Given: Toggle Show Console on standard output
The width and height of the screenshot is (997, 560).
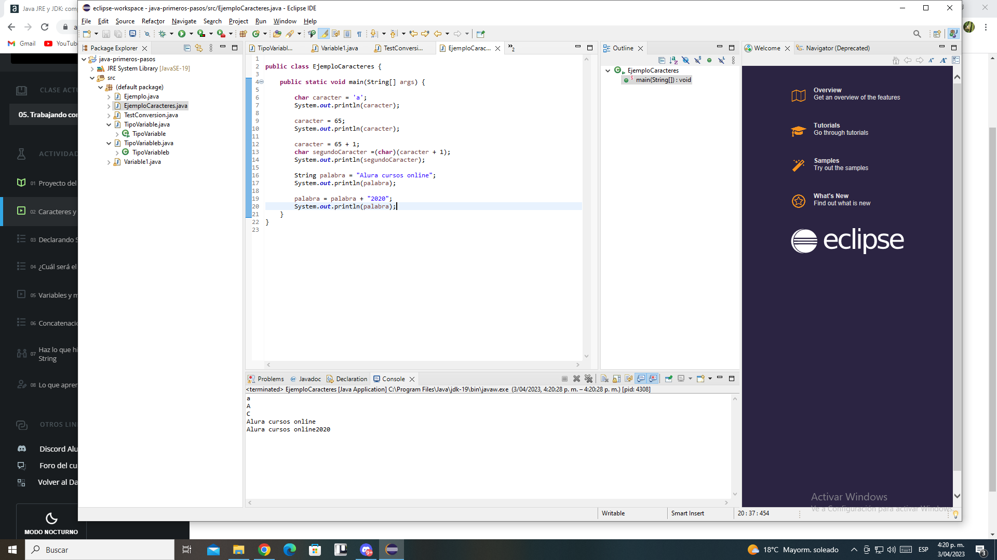Looking at the screenshot, I should point(641,379).
